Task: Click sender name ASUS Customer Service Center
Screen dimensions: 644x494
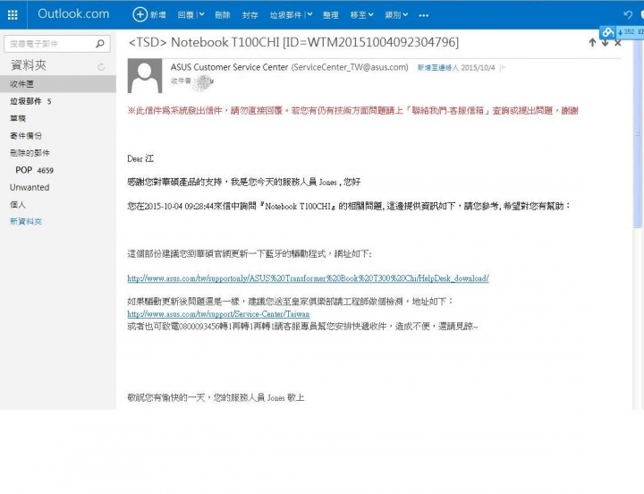Action: click(229, 67)
